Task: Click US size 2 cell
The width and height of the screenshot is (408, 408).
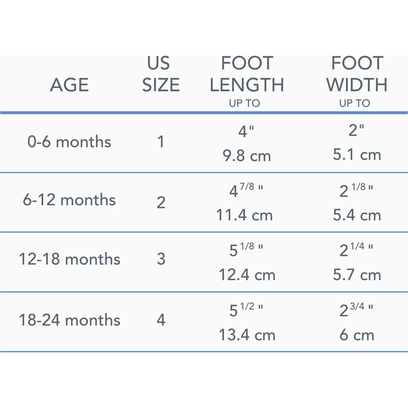Action: pyautogui.click(x=161, y=202)
